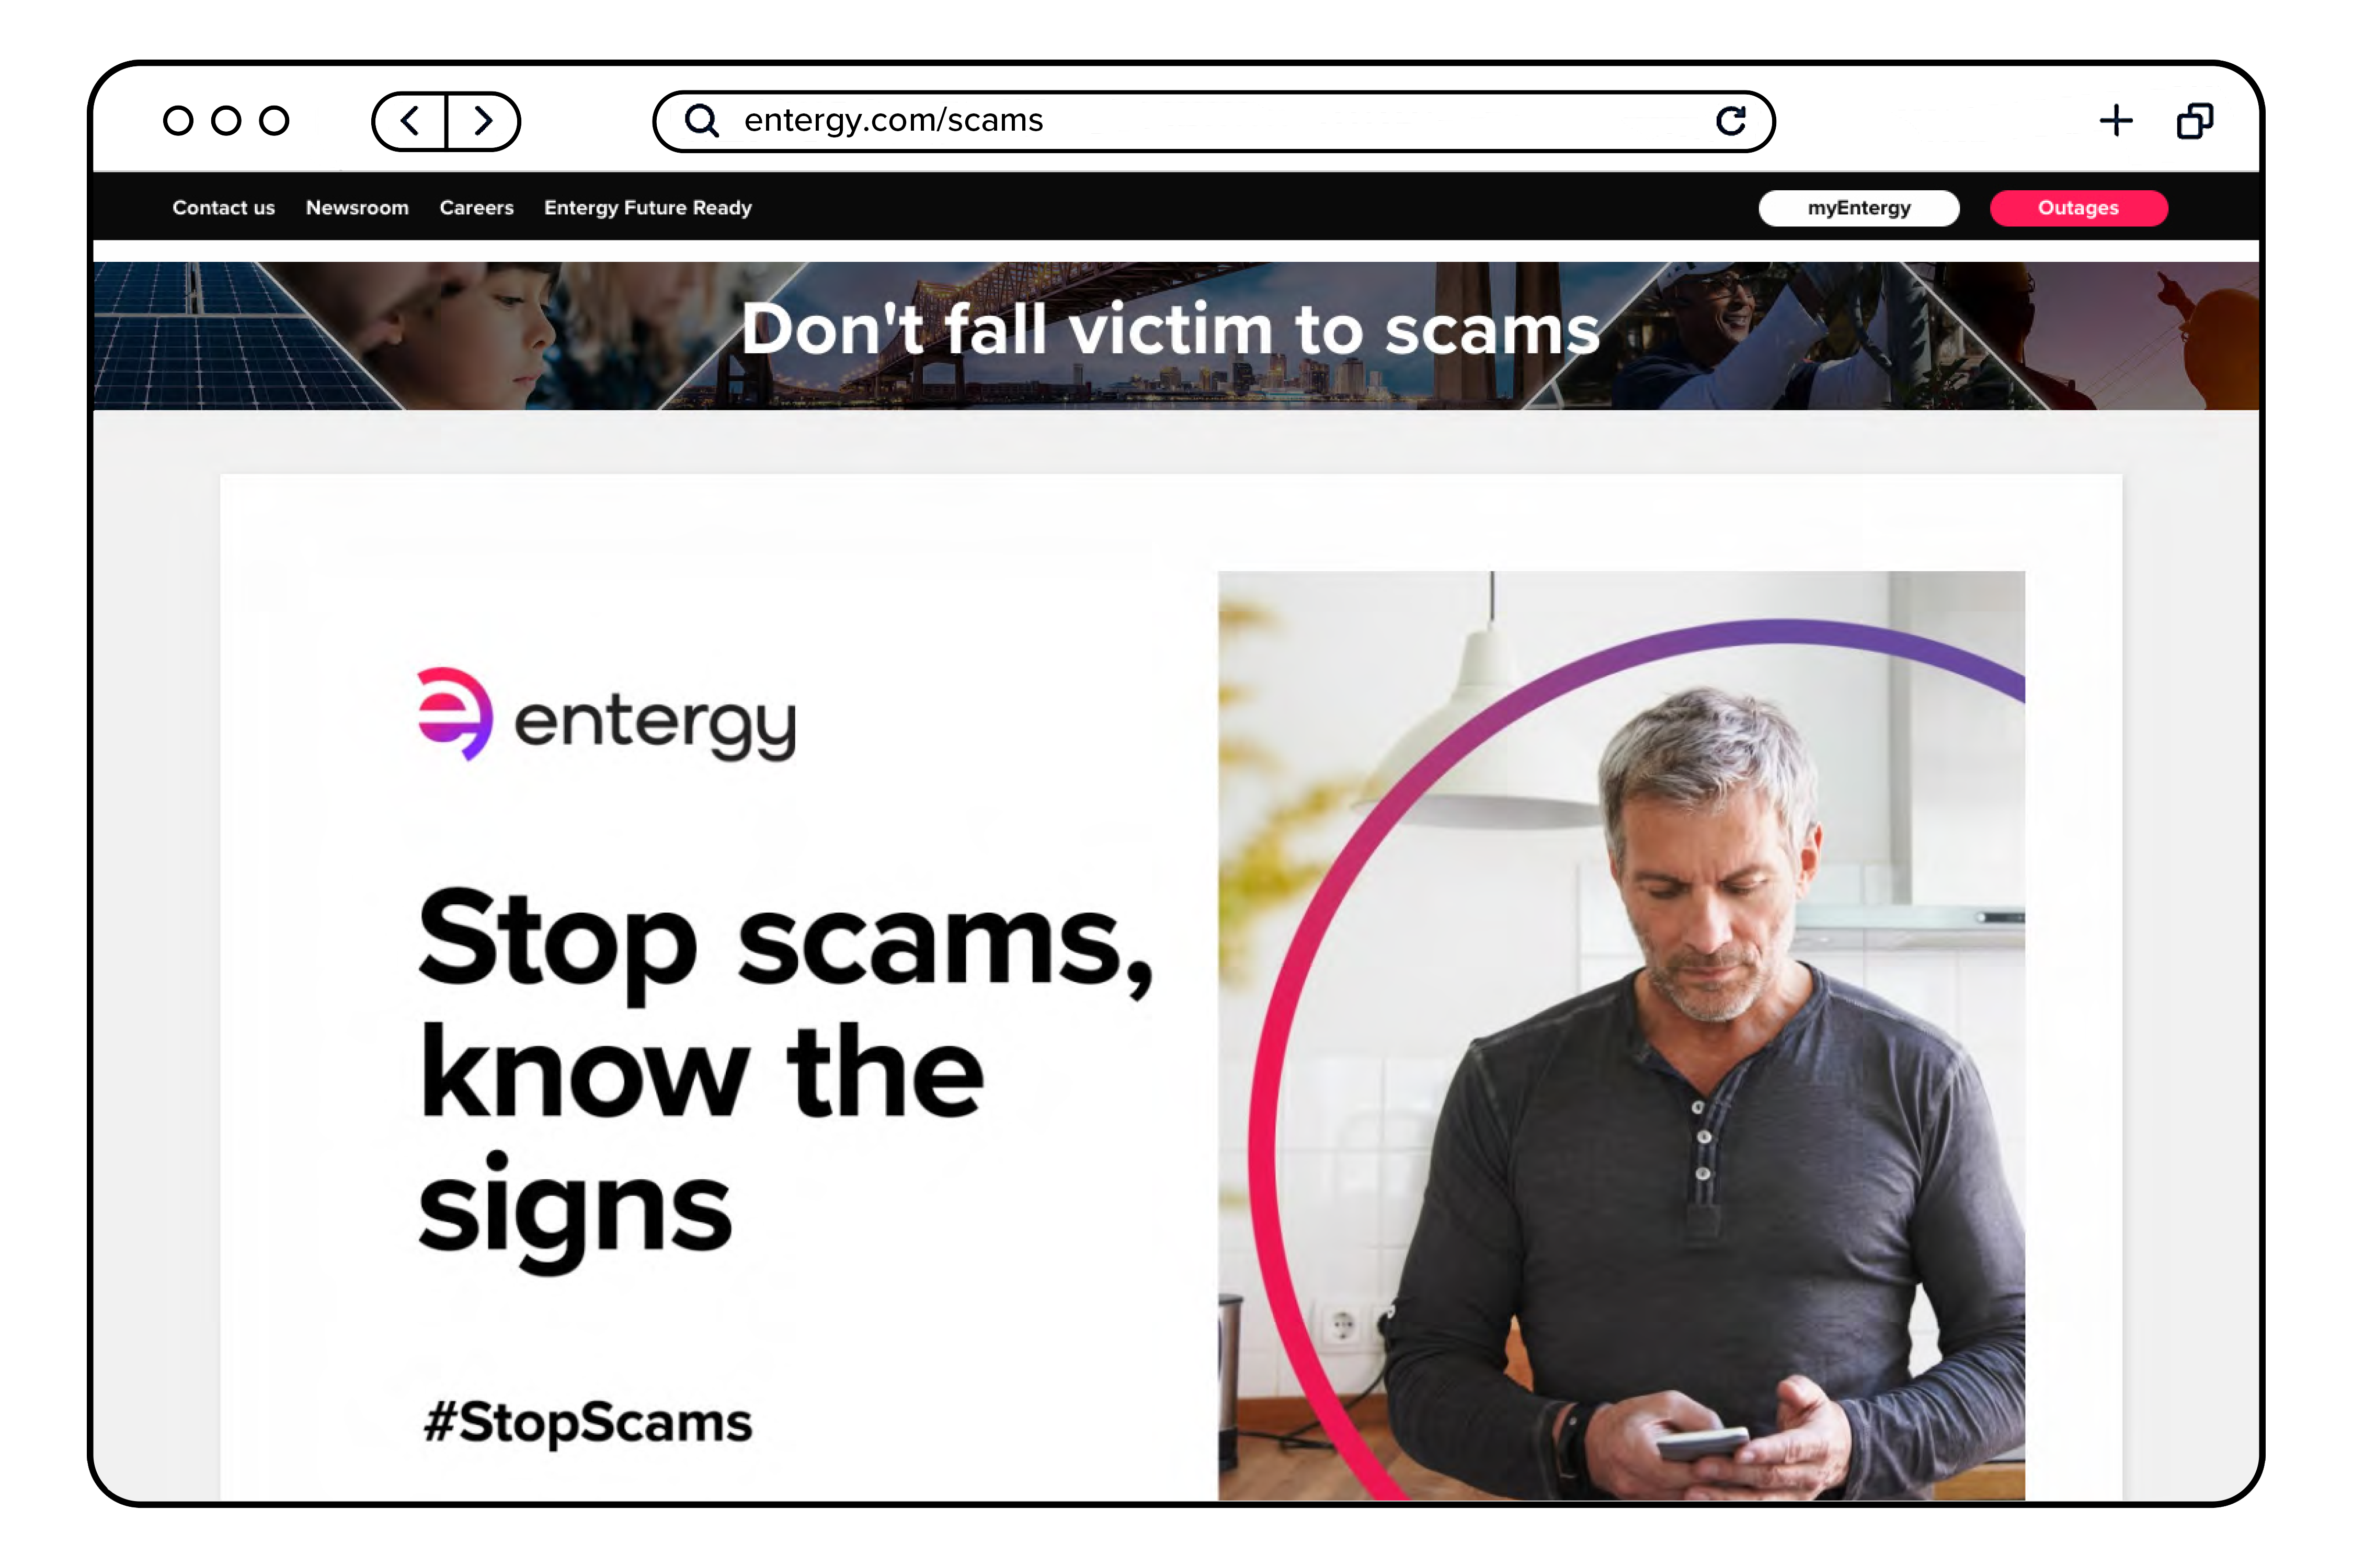Click the first window control circle
Image resolution: width=2353 pixels, height=1568 pixels.
click(x=178, y=121)
